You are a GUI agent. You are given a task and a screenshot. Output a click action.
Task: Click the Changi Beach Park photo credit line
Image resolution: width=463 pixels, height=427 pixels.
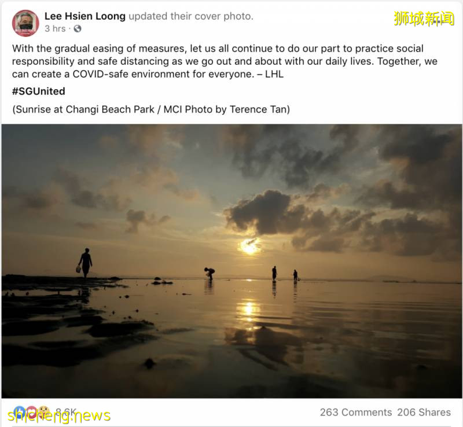coord(151,109)
